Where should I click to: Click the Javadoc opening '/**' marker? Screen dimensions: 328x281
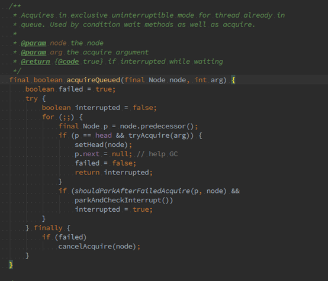coord(15,6)
